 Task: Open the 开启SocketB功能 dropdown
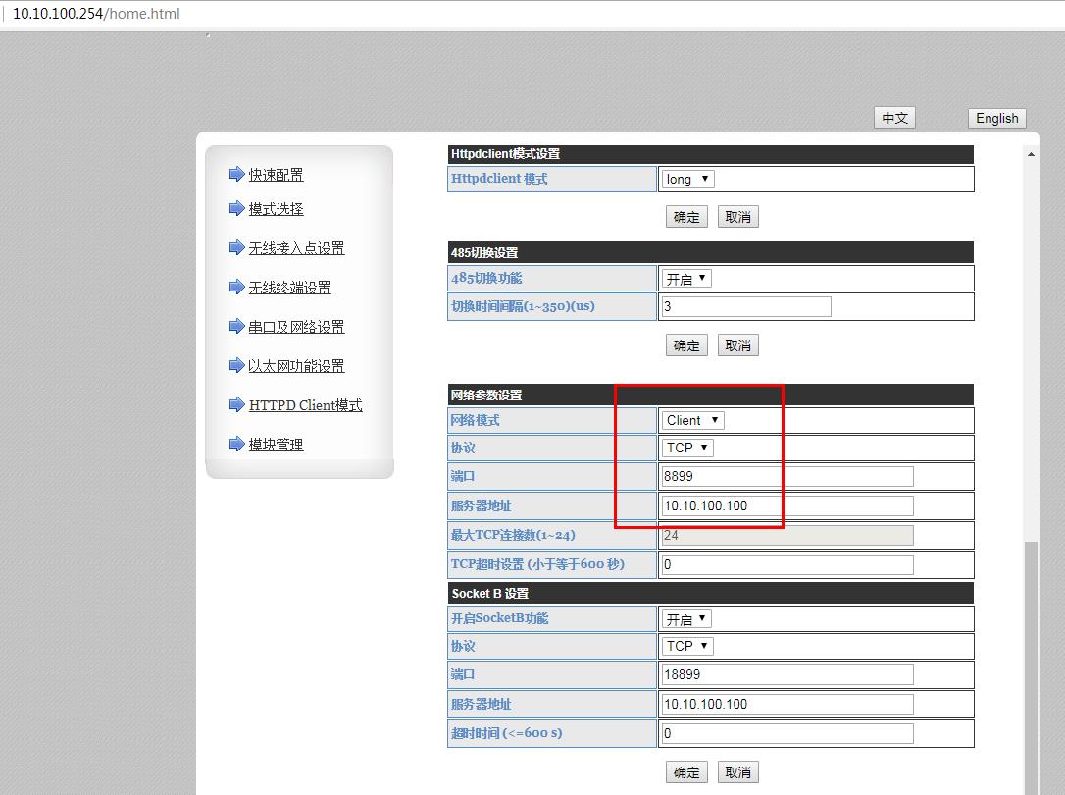click(x=686, y=619)
